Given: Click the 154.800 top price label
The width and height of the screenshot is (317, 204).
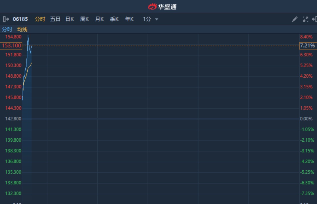Looking at the screenshot, I should click(13, 37).
